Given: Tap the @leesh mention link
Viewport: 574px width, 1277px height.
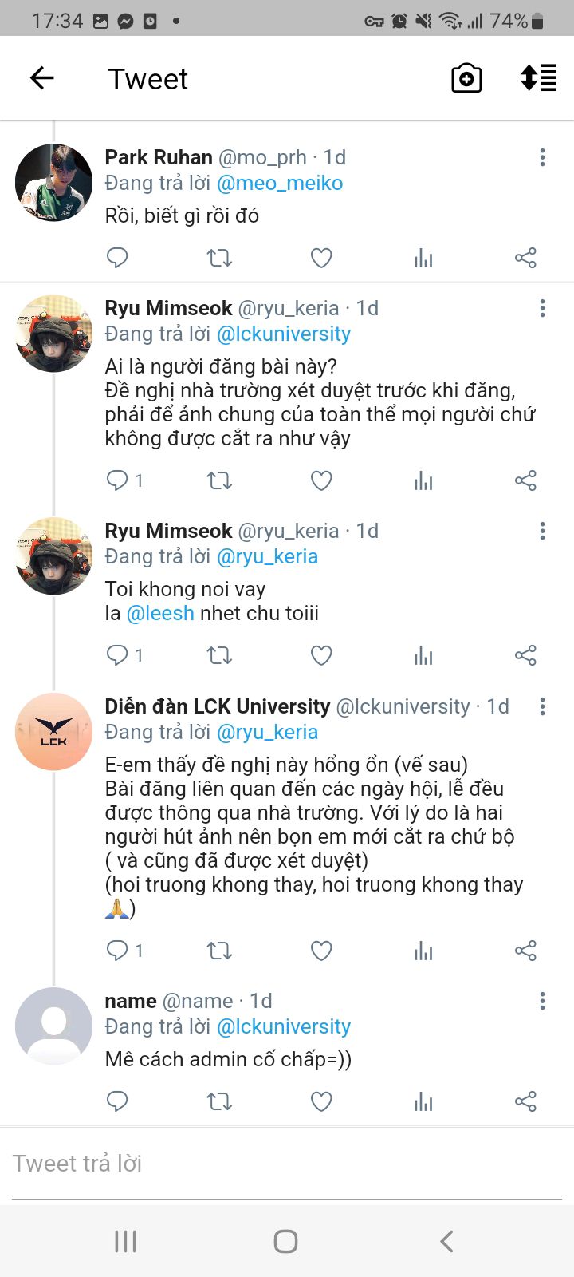Looking at the screenshot, I should (x=160, y=613).
